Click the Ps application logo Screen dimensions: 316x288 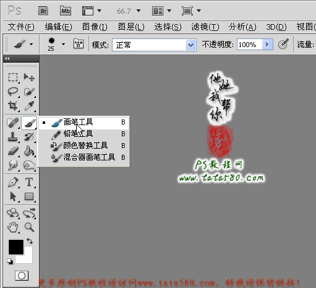[x=14, y=11]
